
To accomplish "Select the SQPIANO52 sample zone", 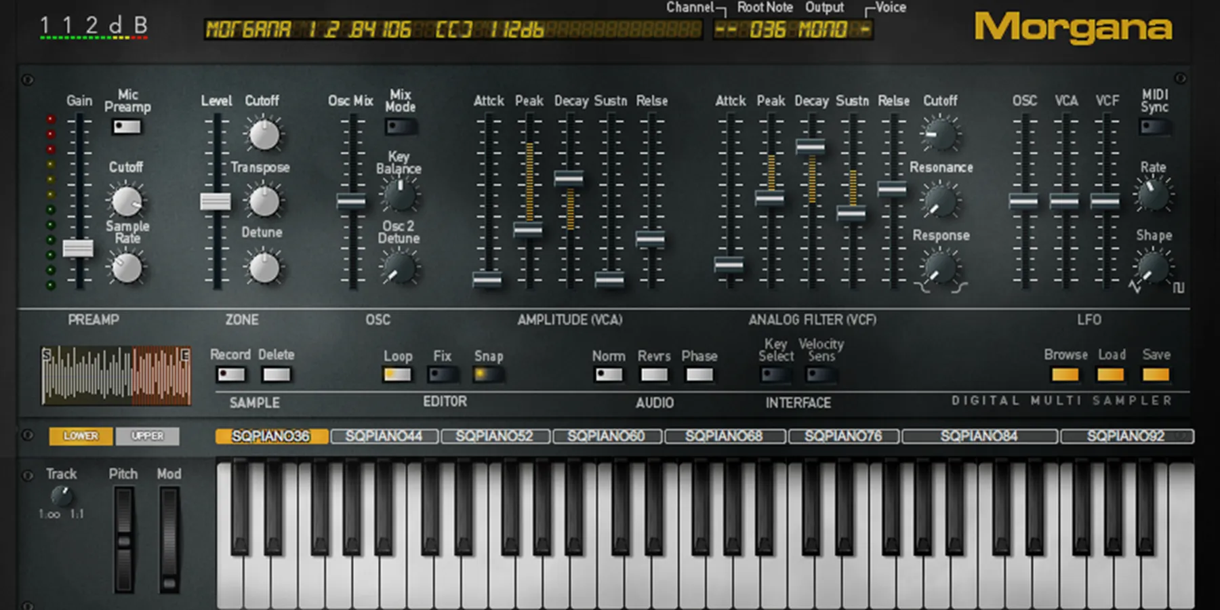I will (x=495, y=436).
